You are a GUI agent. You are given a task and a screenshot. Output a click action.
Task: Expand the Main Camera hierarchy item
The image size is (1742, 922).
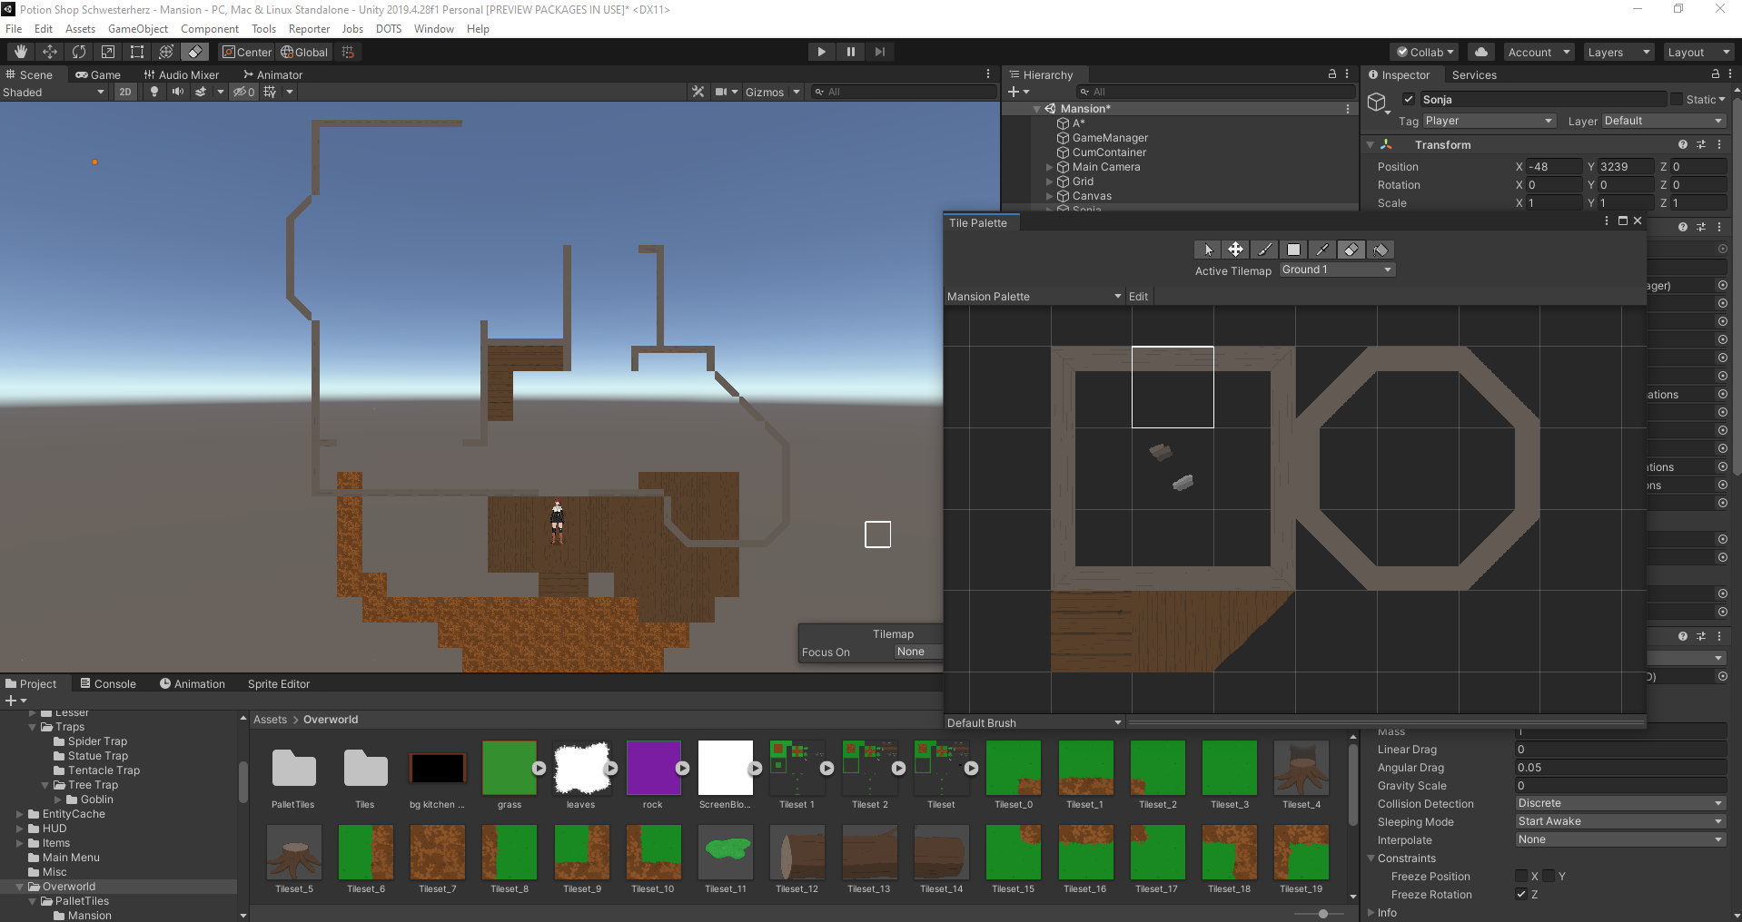pyautogui.click(x=1049, y=167)
